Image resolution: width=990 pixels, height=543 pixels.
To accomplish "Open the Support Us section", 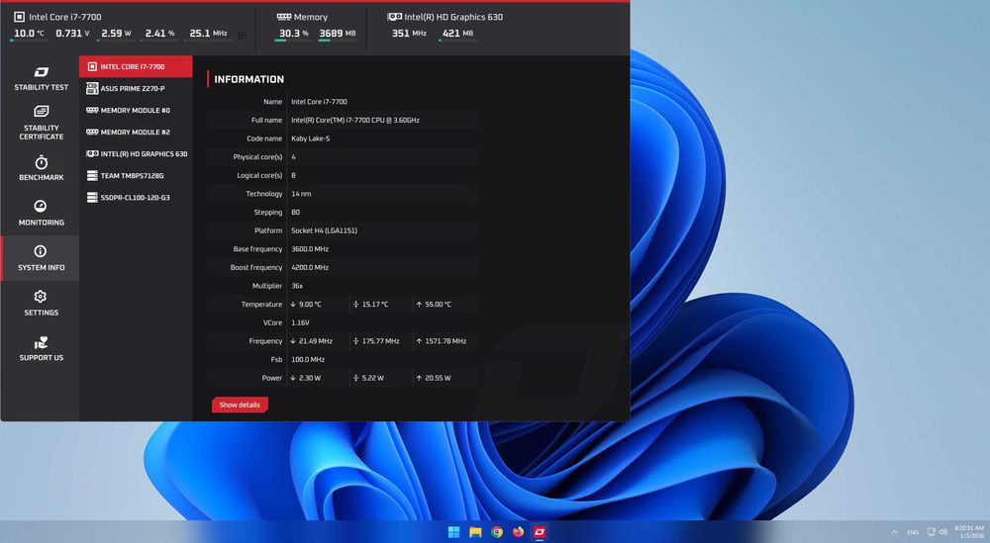I will (x=41, y=349).
